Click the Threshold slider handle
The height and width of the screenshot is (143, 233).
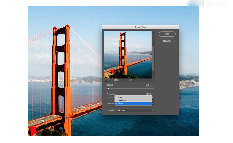click(x=153, y=98)
